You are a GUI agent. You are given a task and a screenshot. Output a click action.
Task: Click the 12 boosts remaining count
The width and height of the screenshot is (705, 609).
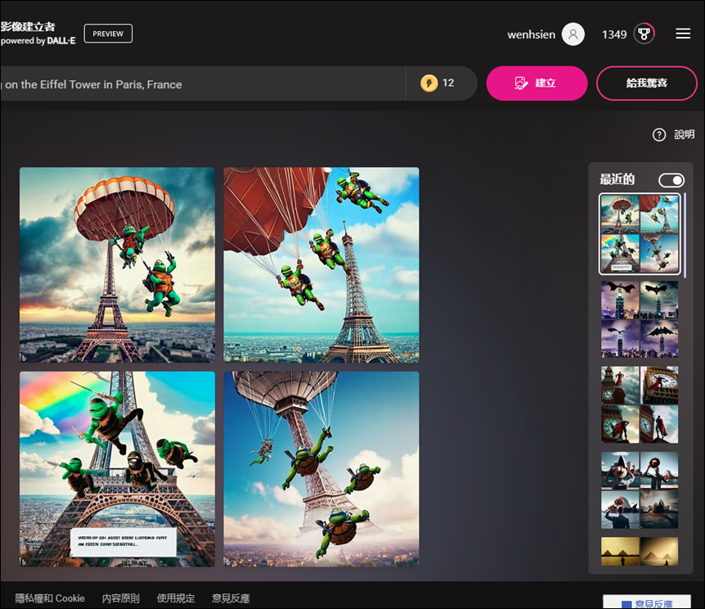click(x=448, y=83)
